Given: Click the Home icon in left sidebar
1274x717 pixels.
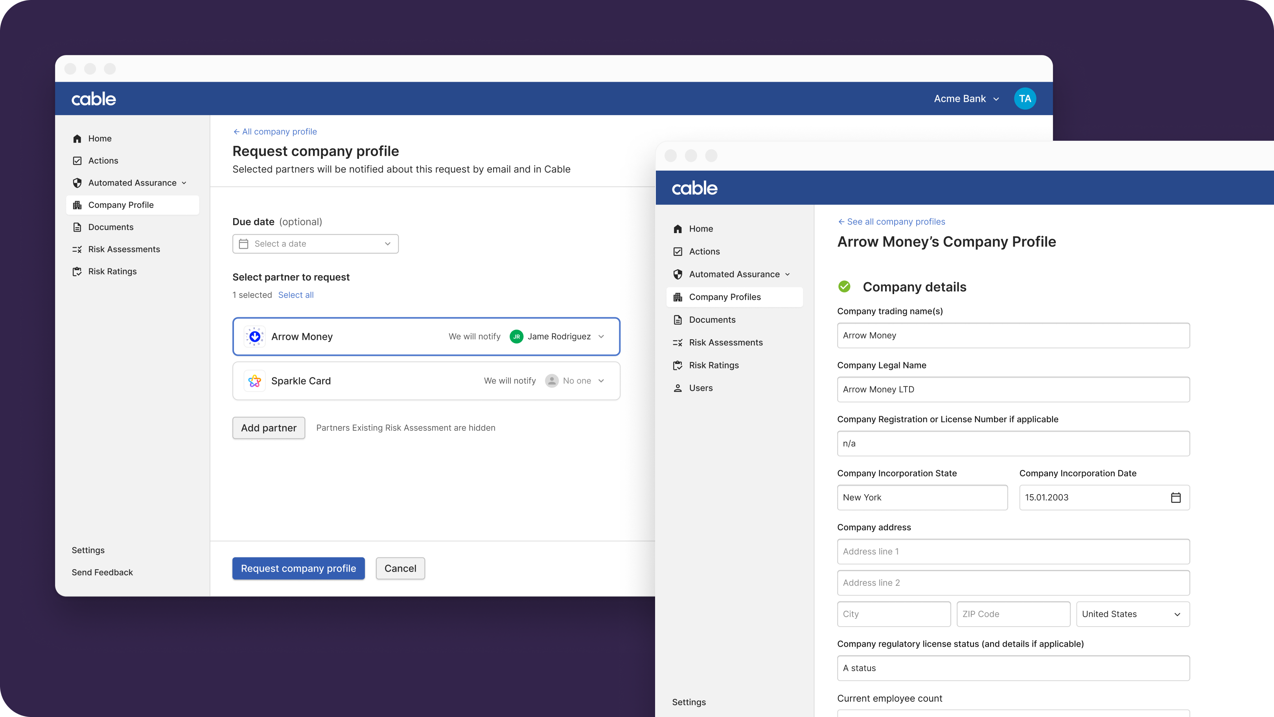Looking at the screenshot, I should (x=77, y=138).
